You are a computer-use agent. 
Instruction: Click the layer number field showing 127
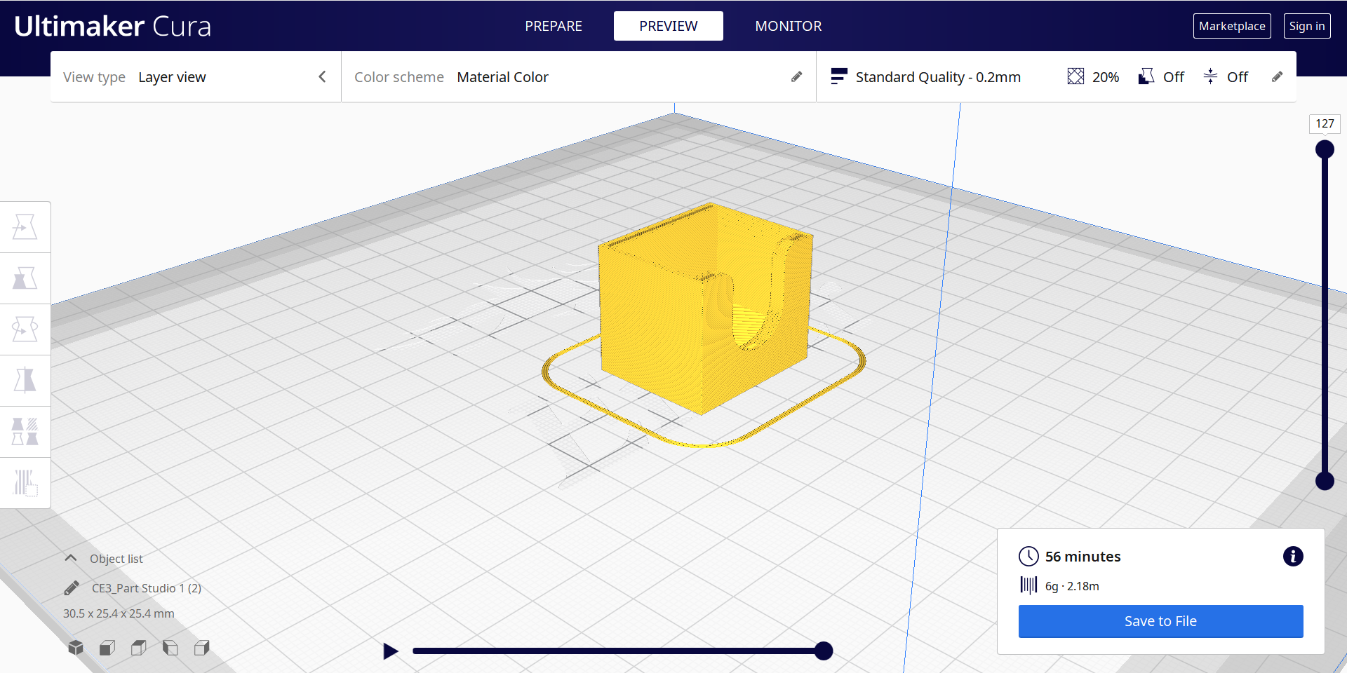point(1325,124)
